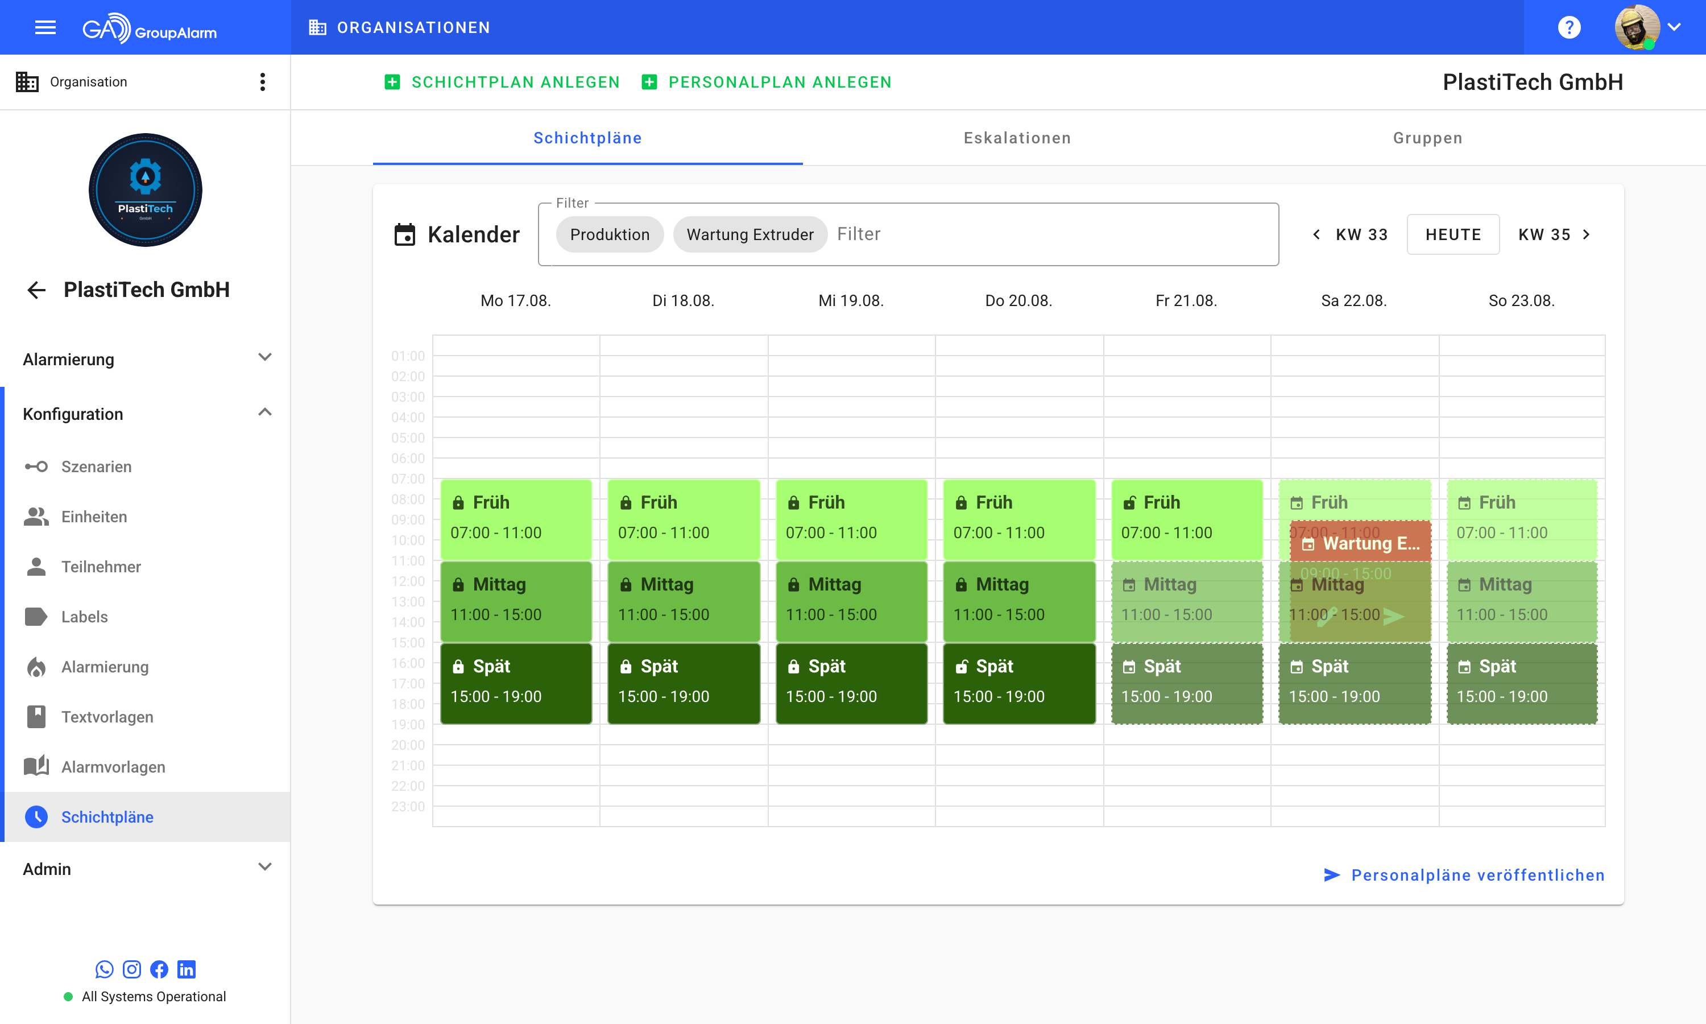
Task: Click Personalplan anlegen button
Action: point(767,82)
